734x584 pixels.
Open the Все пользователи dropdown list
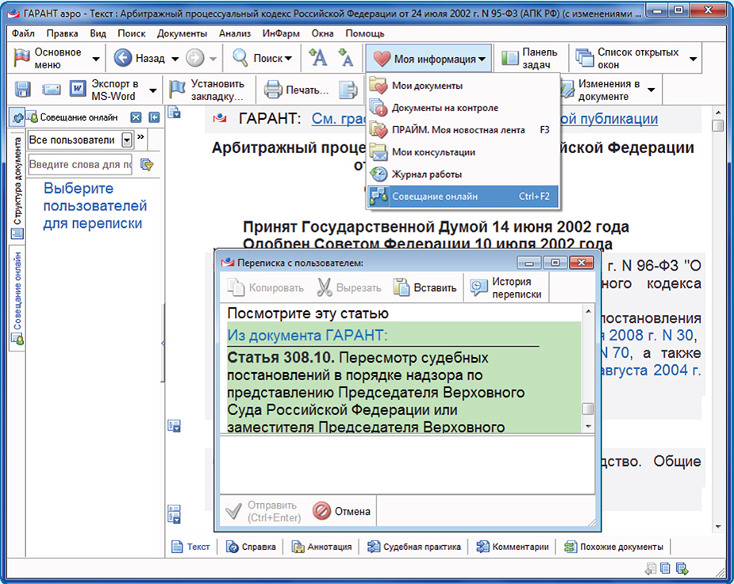(x=127, y=140)
